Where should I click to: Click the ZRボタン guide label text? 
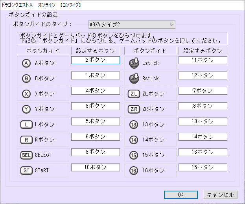coord(153,109)
